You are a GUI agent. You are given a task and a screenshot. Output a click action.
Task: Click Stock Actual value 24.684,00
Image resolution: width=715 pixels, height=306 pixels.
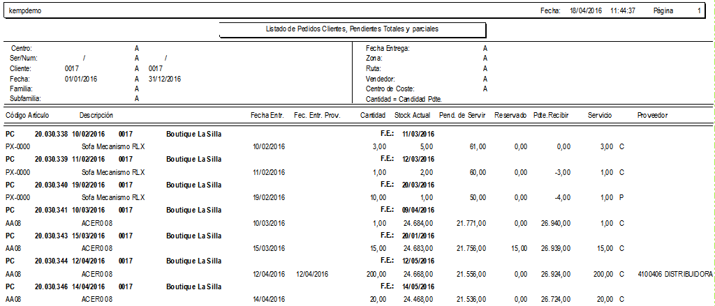[x=418, y=223]
